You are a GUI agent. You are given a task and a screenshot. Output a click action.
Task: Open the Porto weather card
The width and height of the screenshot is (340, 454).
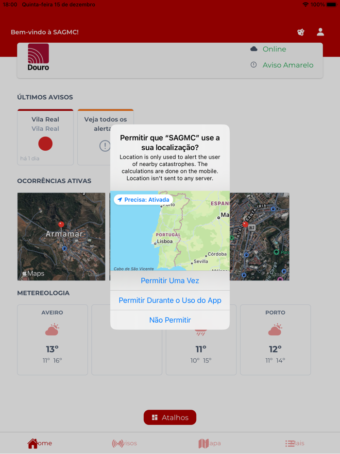275,340
